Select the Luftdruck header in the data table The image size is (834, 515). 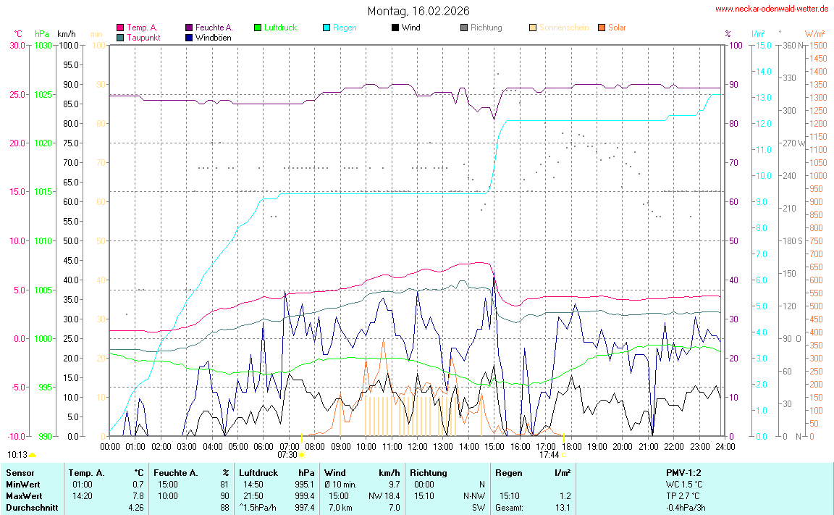[258, 473]
